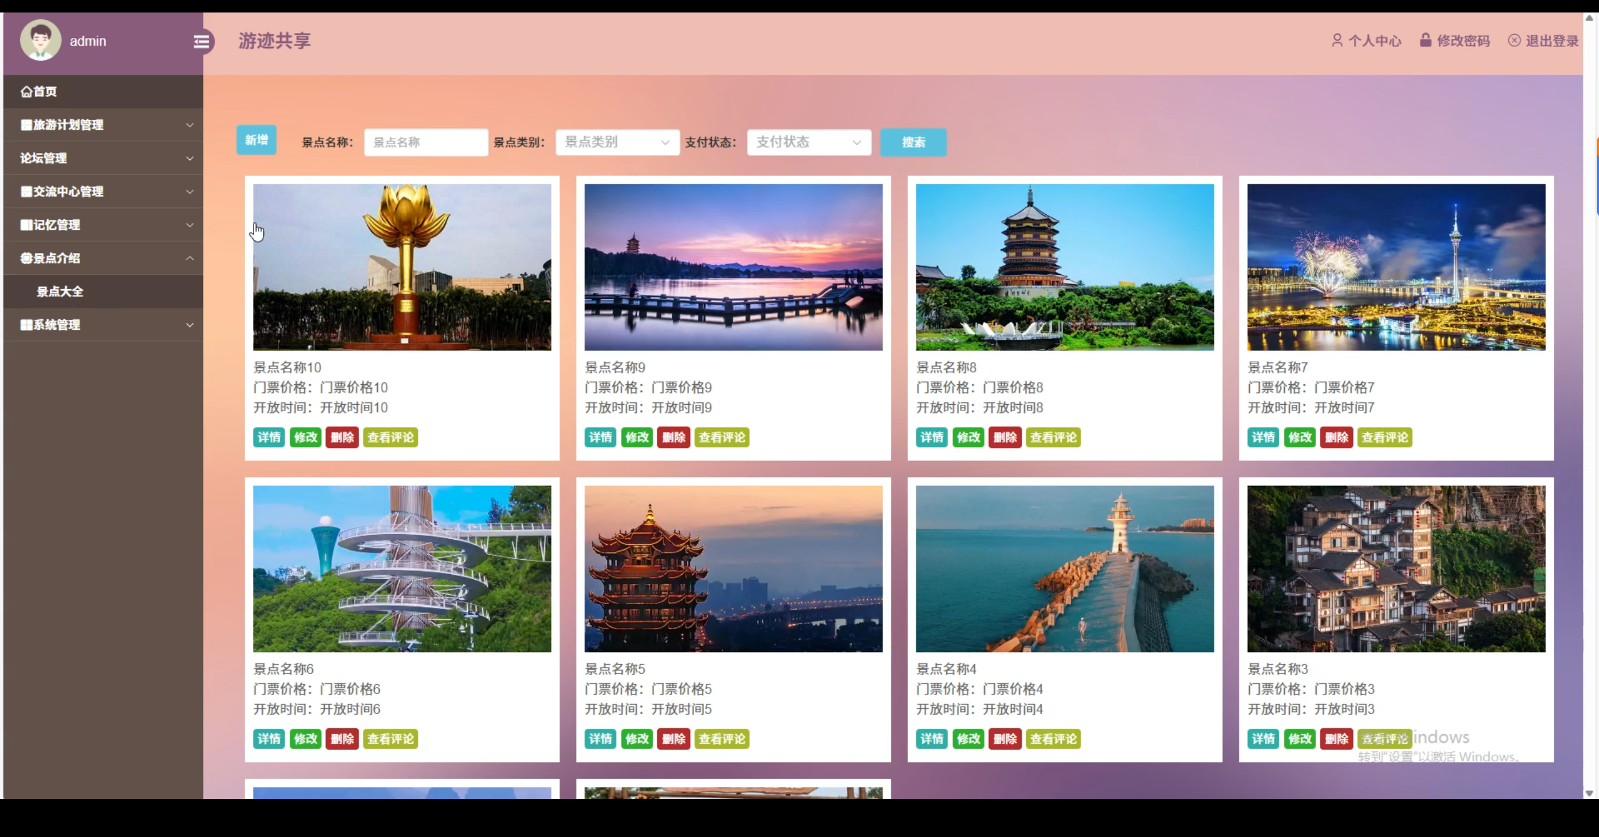This screenshot has height=837, width=1599.
Task: Select 景点大全 submenu item
Action: click(x=60, y=292)
